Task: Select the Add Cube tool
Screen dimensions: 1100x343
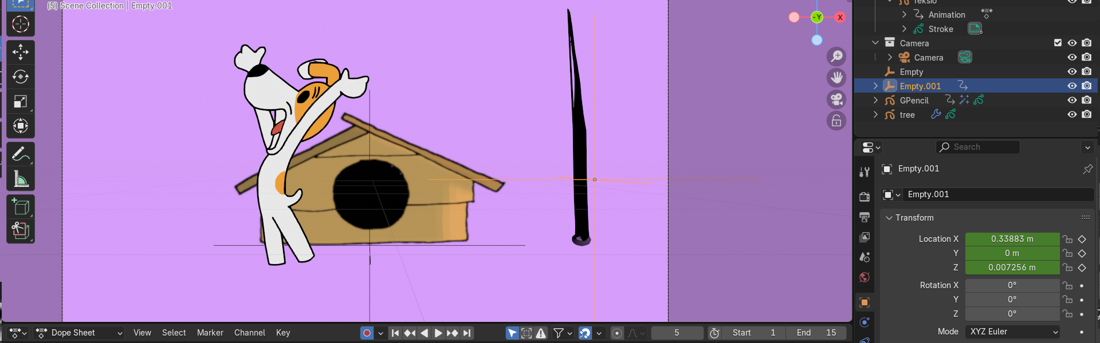Action: 21,207
